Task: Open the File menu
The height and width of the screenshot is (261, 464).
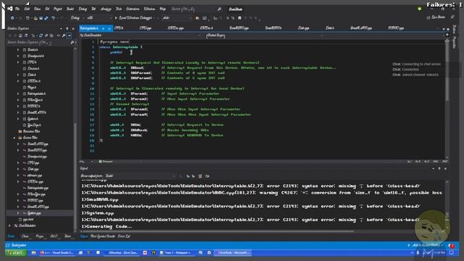Action: (x=17, y=9)
